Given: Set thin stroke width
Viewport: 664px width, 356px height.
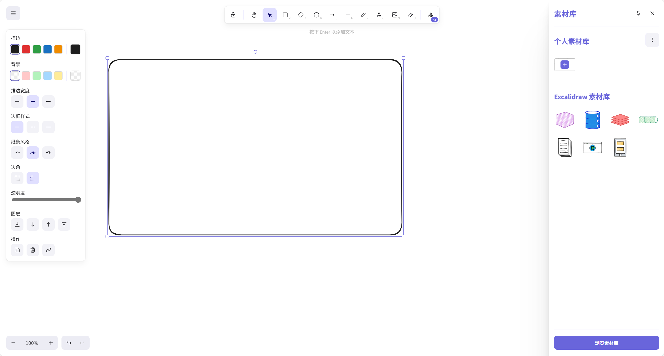Looking at the screenshot, I should 17,102.
